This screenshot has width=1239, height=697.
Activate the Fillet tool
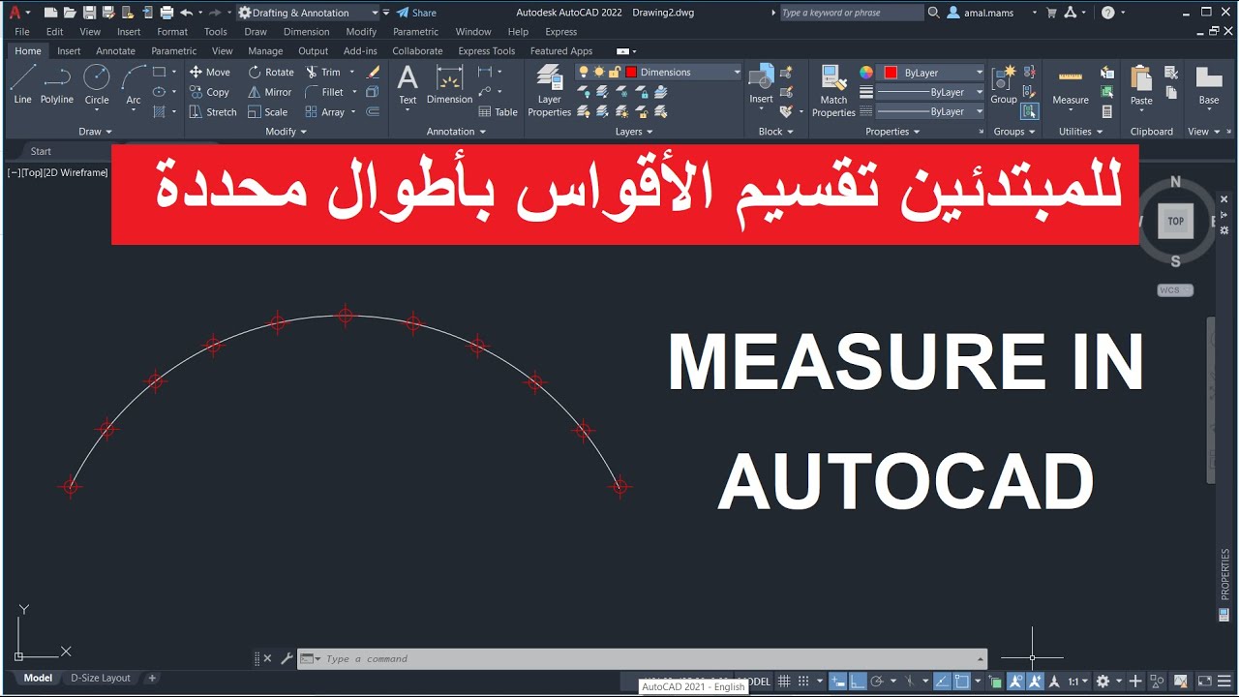click(324, 92)
